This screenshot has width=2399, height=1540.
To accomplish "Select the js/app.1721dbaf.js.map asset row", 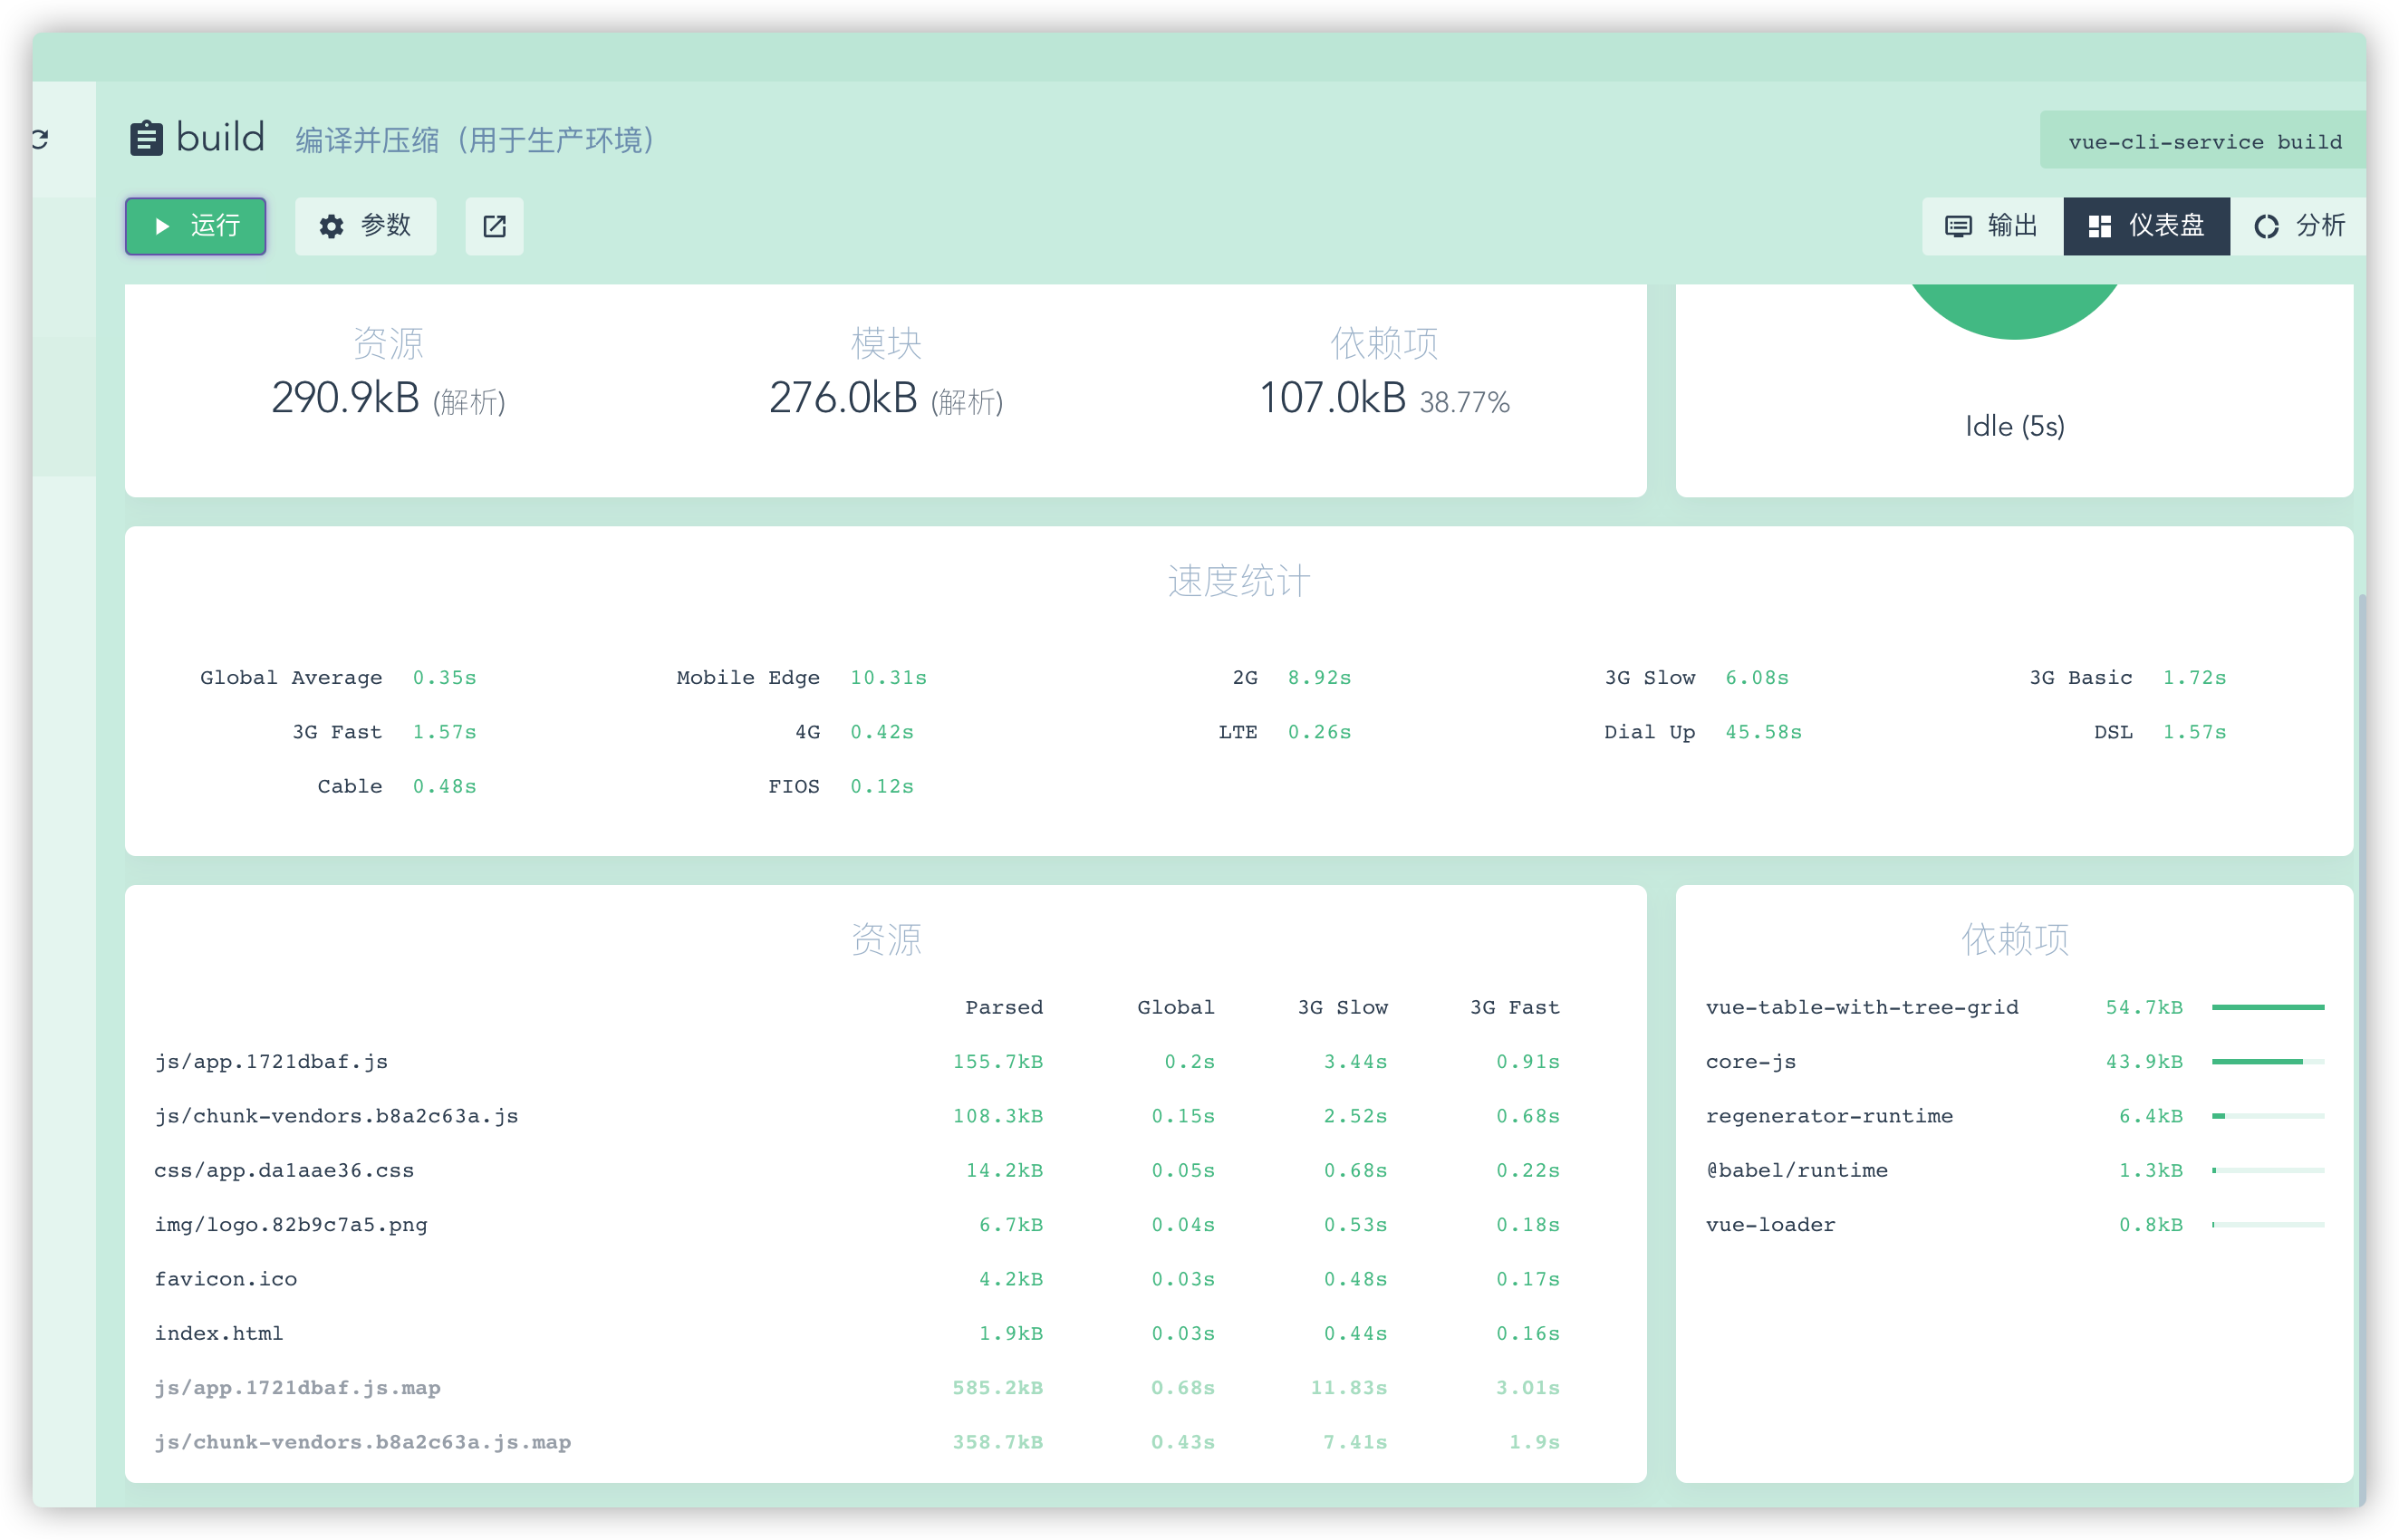I will (x=885, y=1388).
